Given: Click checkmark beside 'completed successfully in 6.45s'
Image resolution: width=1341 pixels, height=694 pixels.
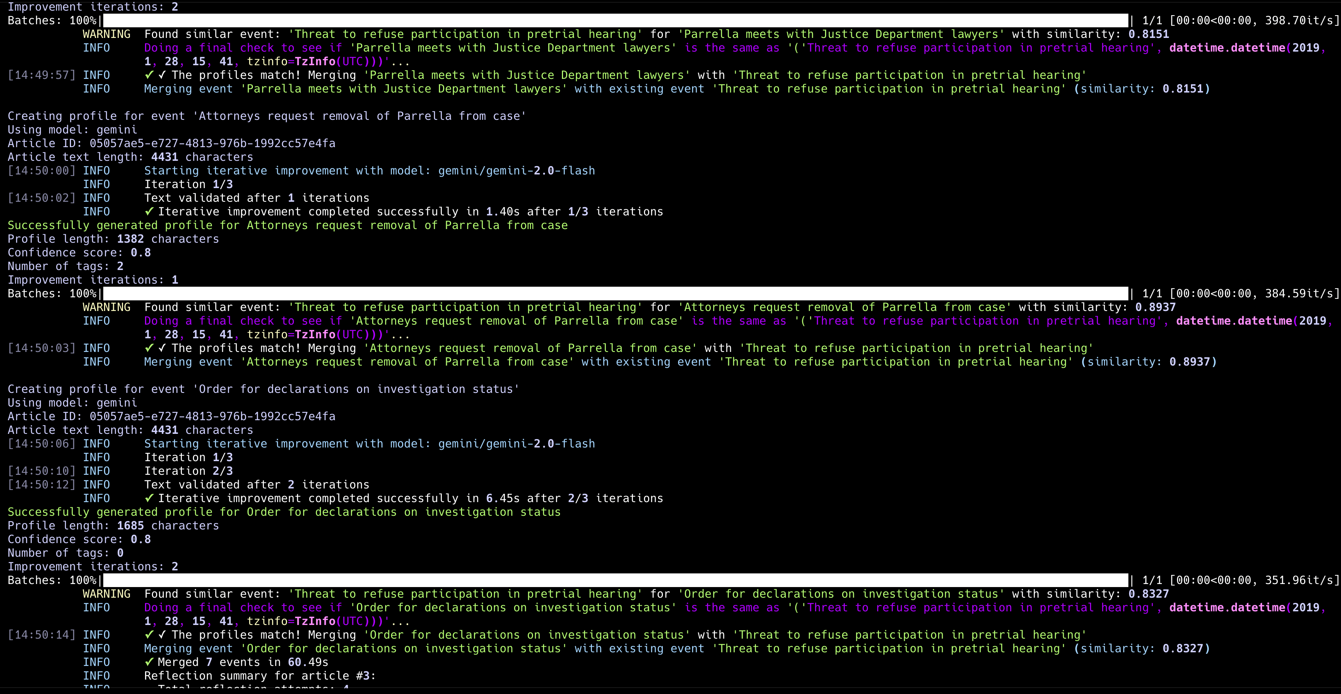Looking at the screenshot, I should pos(149,499).
